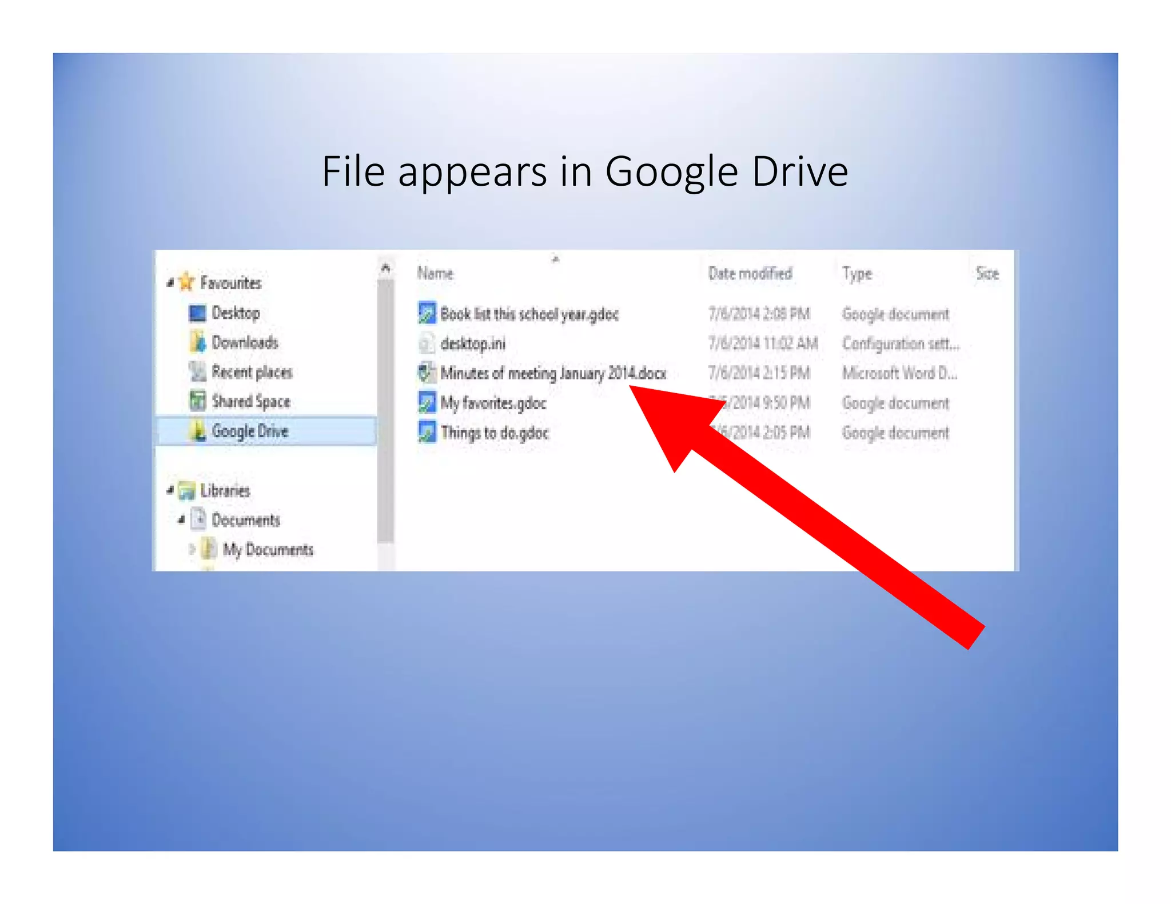The image size is (1171, 904).
Task: Click date '7/6/2014 2:15 PM'
Action: point(759,373)
